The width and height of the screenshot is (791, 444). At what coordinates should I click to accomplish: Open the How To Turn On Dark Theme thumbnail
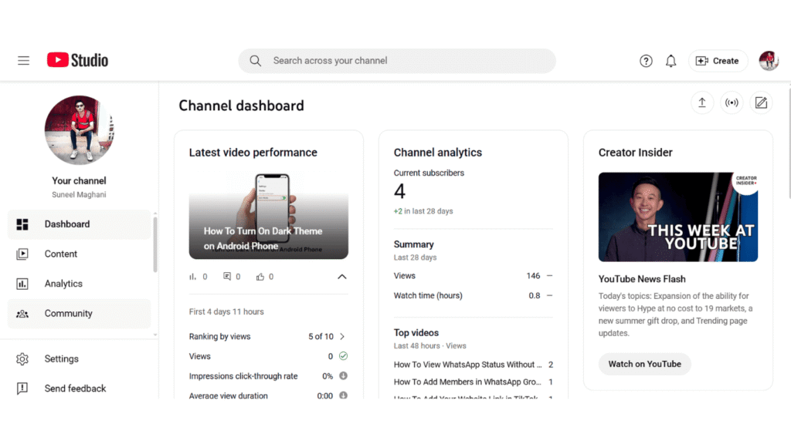tap(268, 216)
